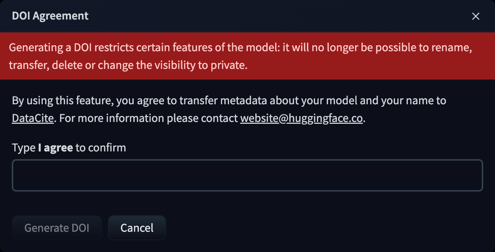
Task: Click the bold "I agree" text
Action: pyautogui.click(x=55, y=148)
